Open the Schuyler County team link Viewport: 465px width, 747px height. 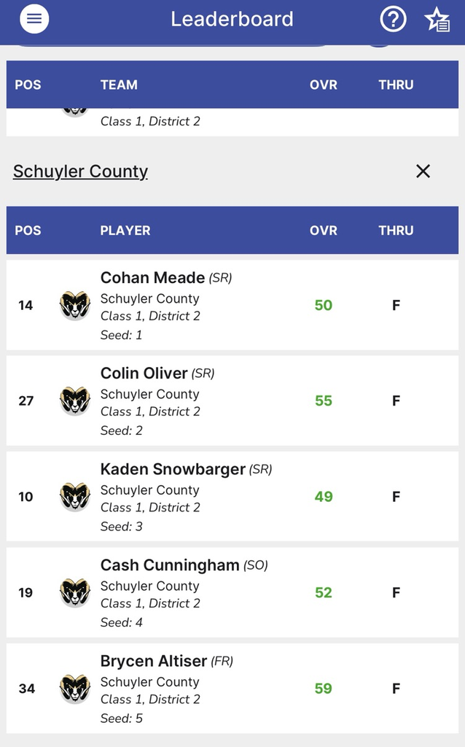[80, 171]
